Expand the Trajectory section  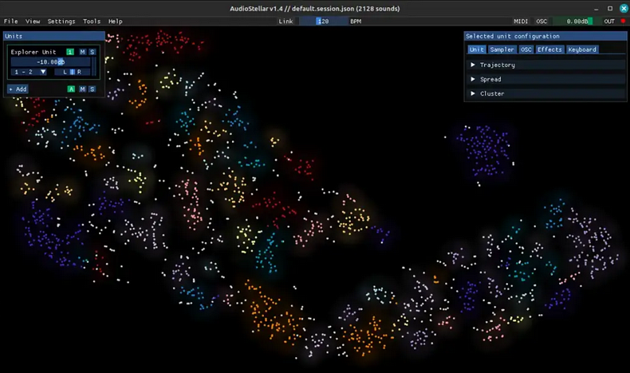(545, 65)
